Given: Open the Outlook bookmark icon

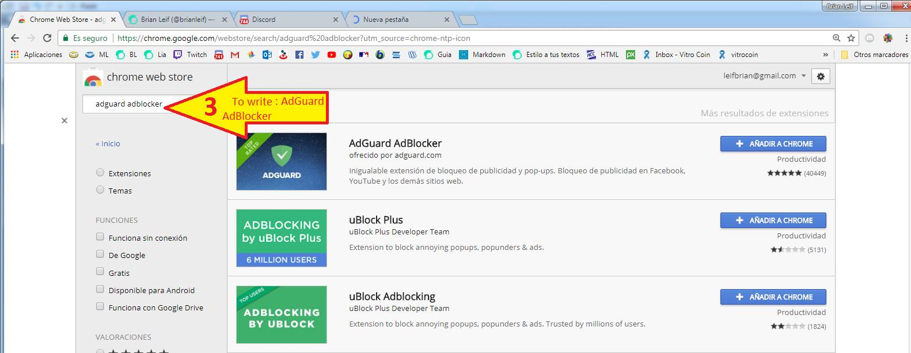Looking at the screenshot, I should (267, 55).
